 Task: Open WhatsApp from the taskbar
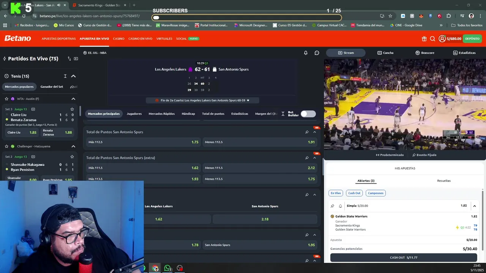tap(167, 268)
